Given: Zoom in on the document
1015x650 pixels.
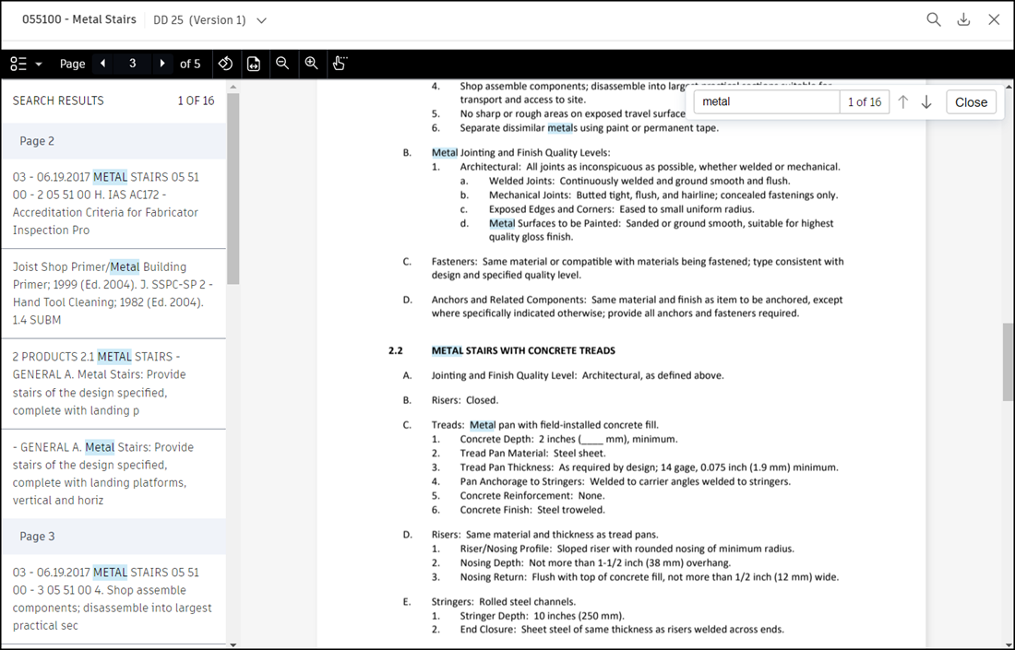Looking at the screenshot, I should 311,64.
